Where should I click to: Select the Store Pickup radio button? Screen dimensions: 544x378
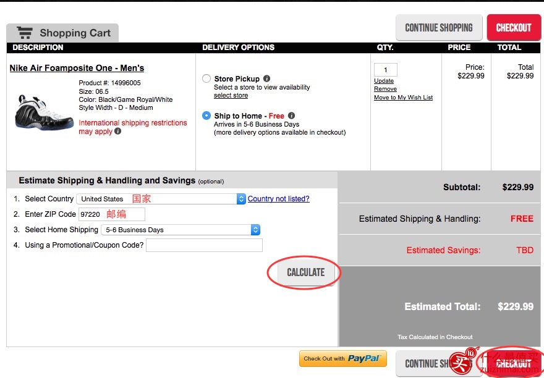(206, 78)
